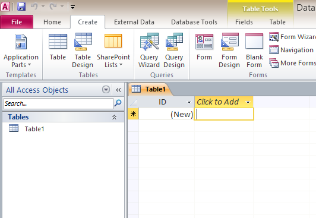
Task: Open the Undo history dropdown arrow
Action: tap(43, 7)
